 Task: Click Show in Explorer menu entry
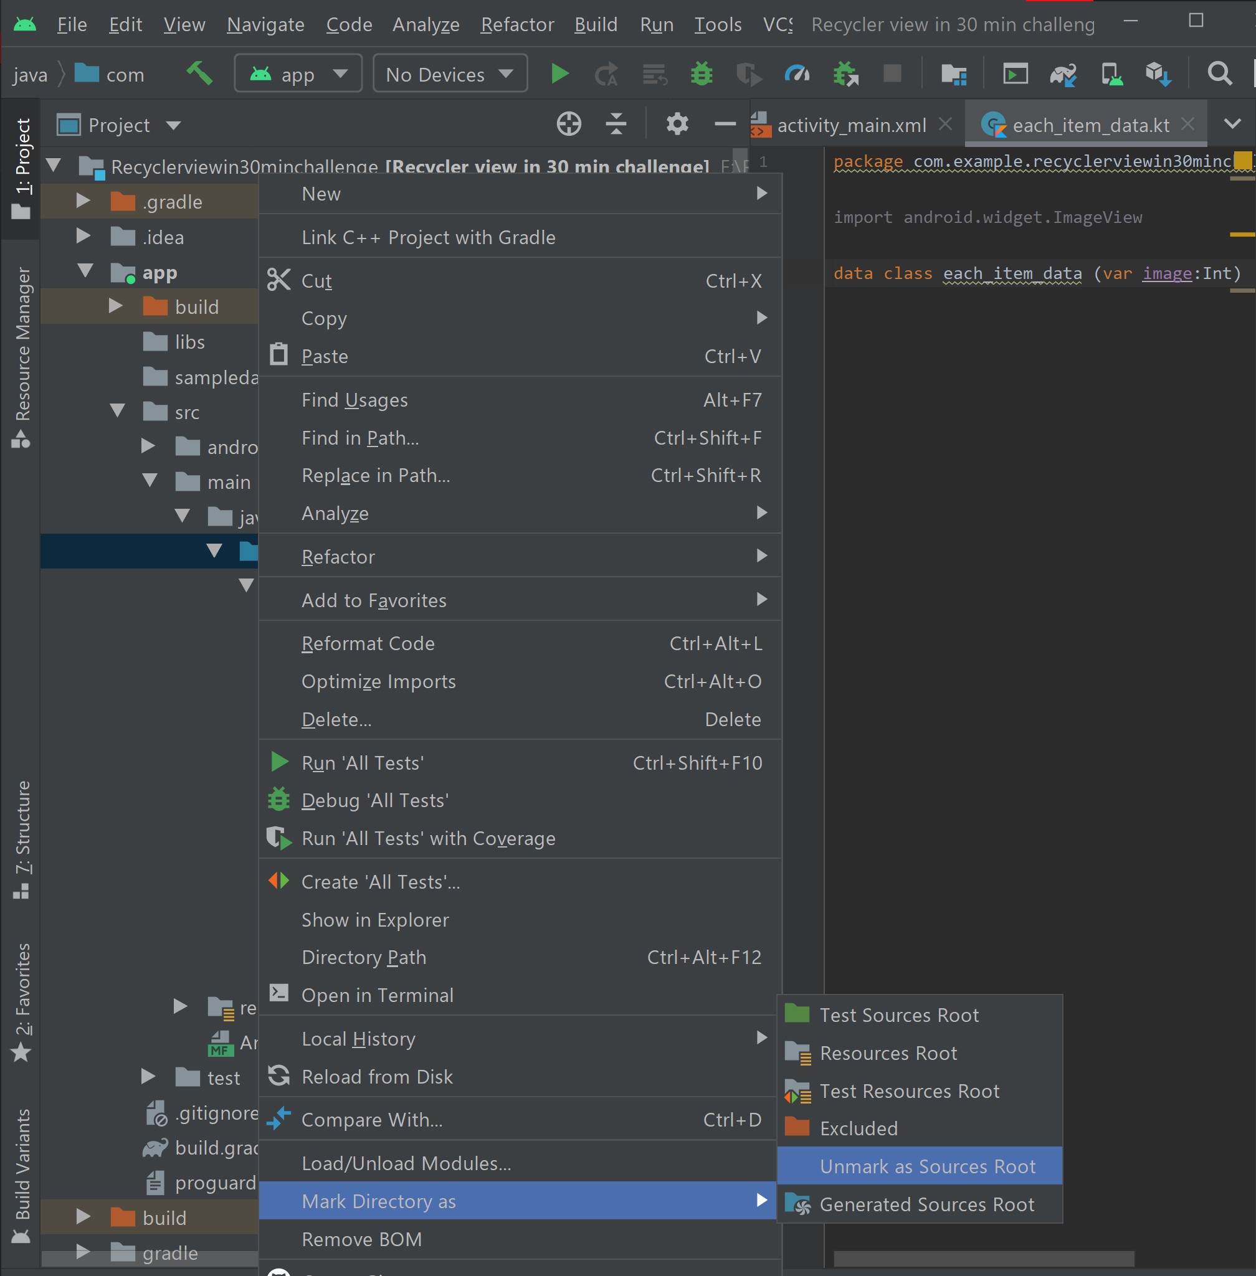point(374,919)
